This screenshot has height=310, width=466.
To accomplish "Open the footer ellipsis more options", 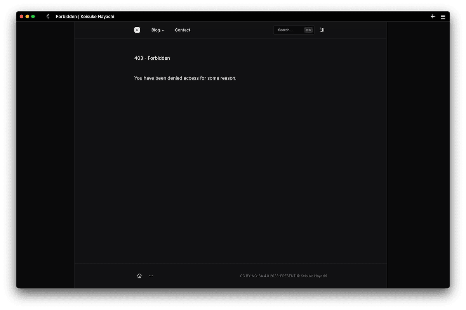I will [151, 276].
